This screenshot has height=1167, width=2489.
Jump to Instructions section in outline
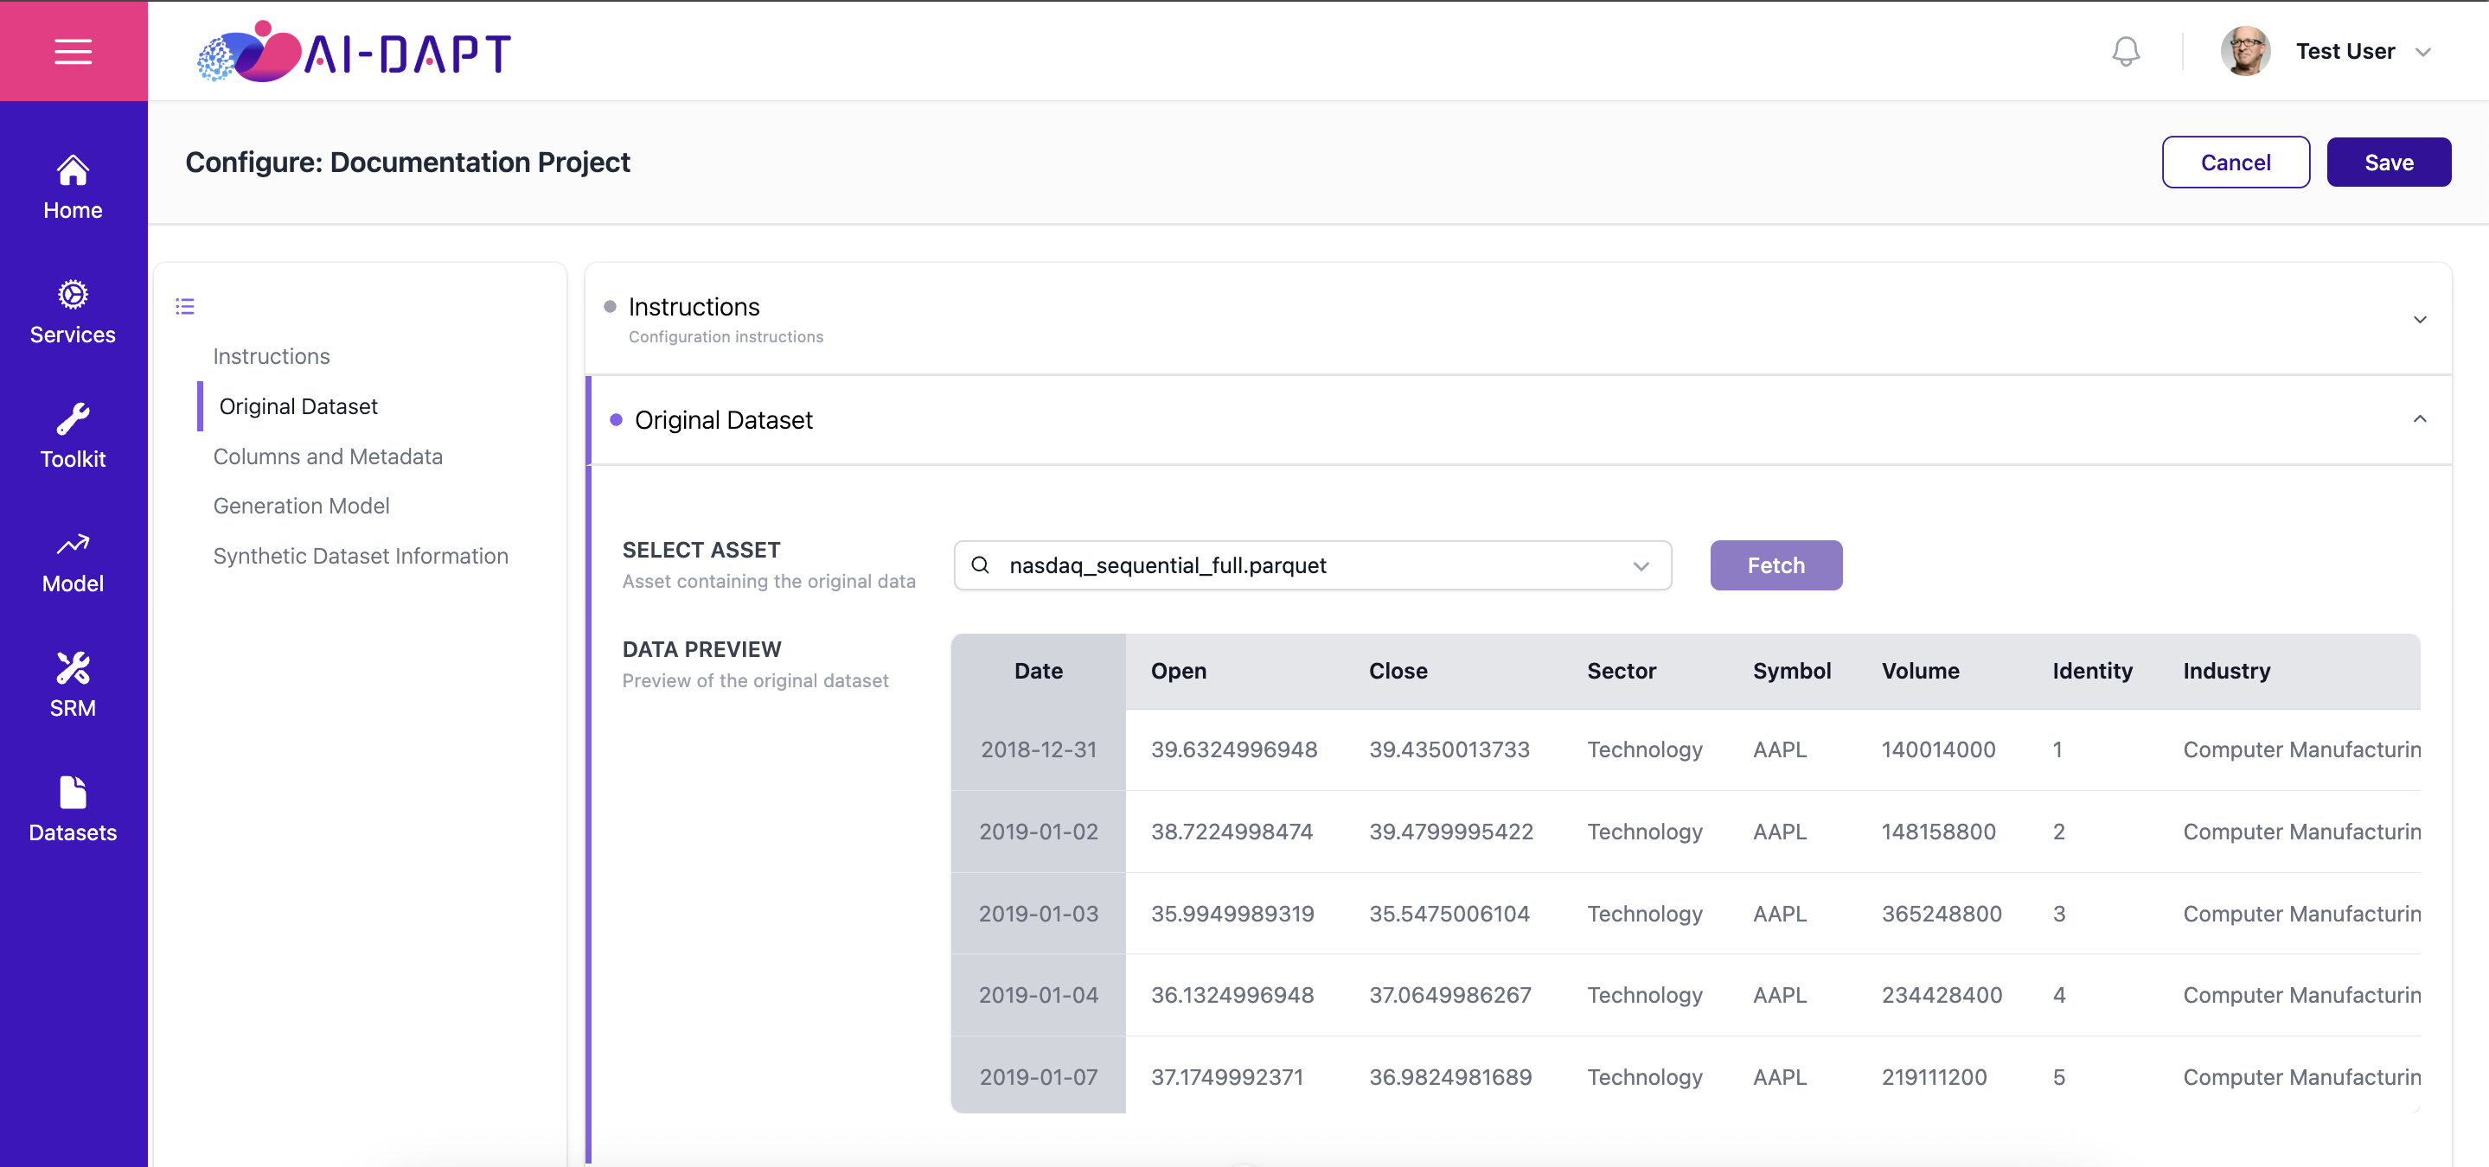tap(272, 356)
